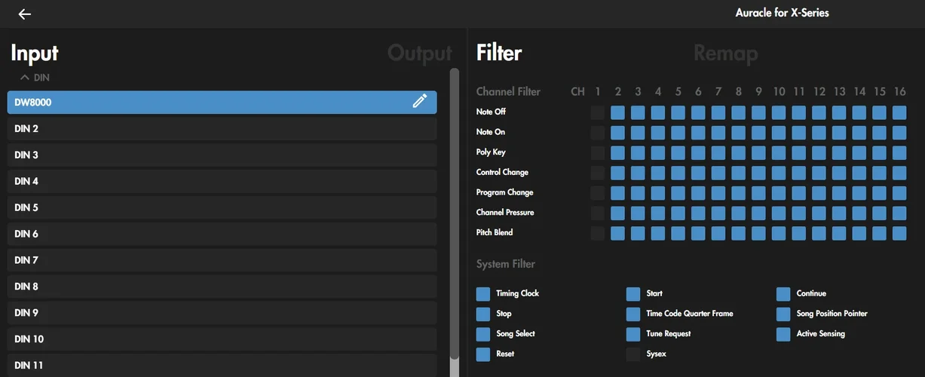The width and height of the screenshot is (925, 377).
Task: Open the Remap tab
Action: click(725, 54)
